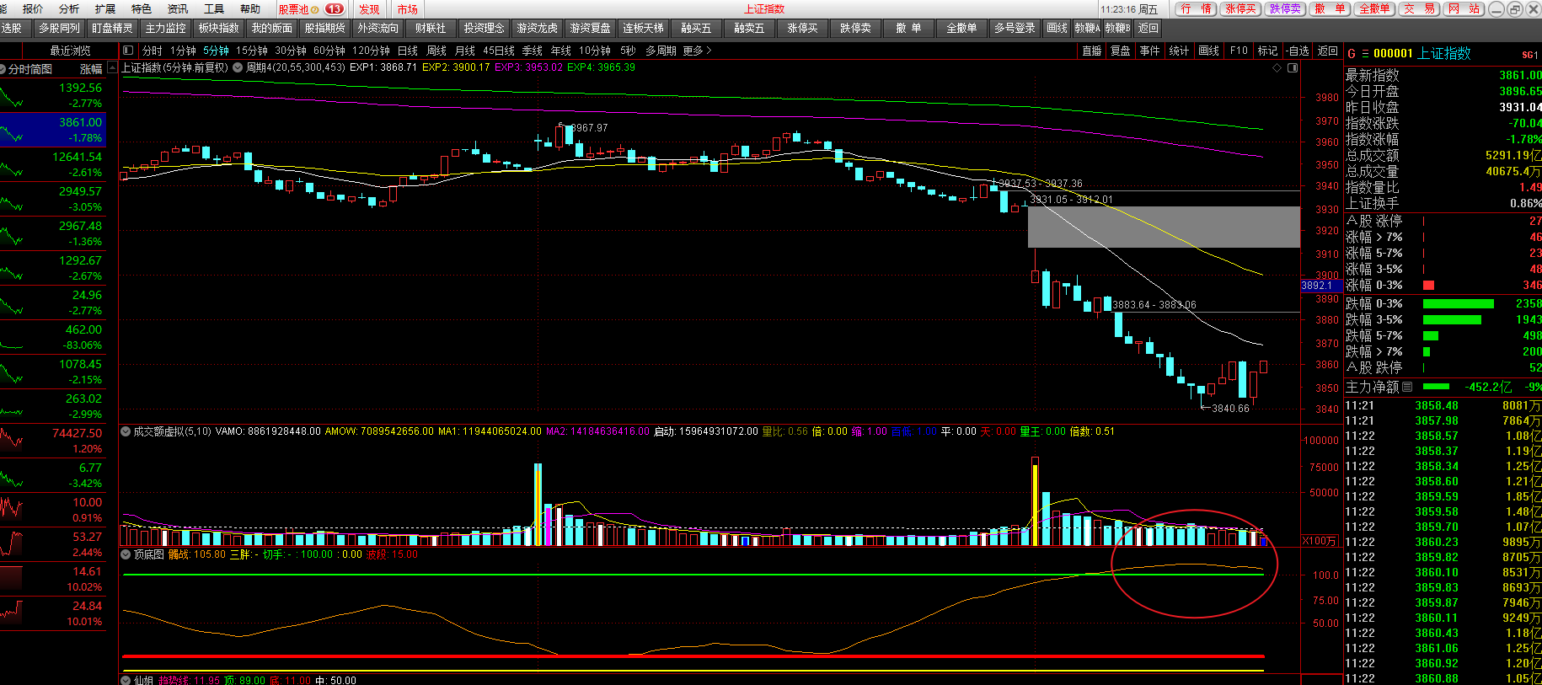
Task: Click the 最近浏览 header in the sidebar
Action: tap(70, 51)
